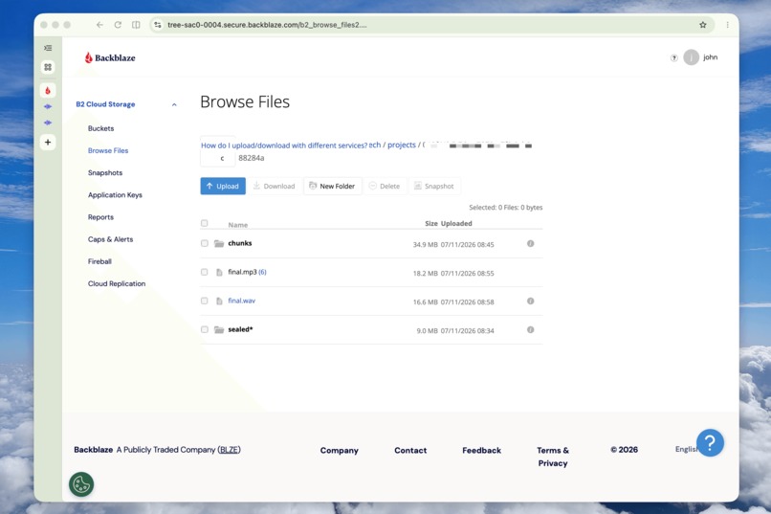Screen dimensions: 771x514
Task: Click the chunks folder icon
Action: [219, 243]
